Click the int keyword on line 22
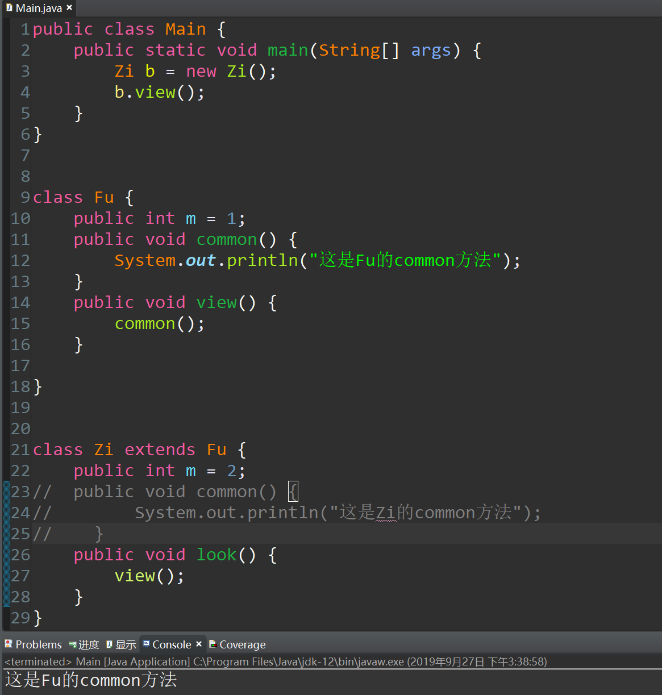Screen dimensions: 662x695 (160, 471)
